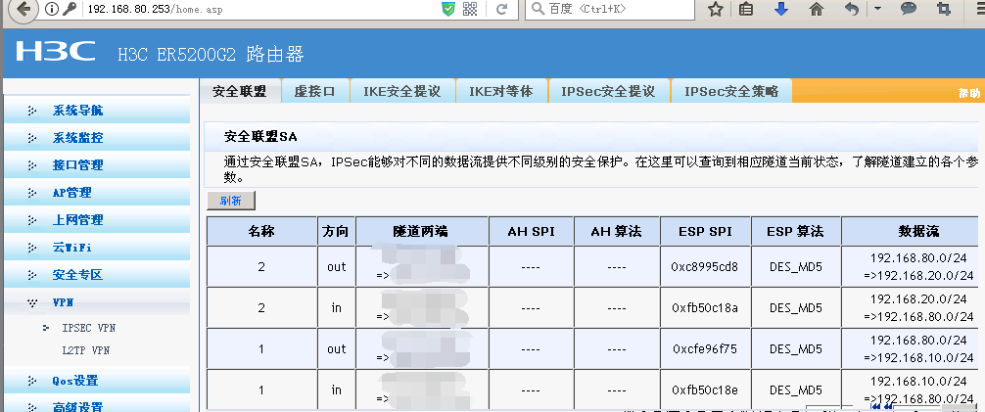The width and height of the screenshot is (985, 412).
Task: Click the H3C logo
Action: pyautogui.click(x=56, y=52)
